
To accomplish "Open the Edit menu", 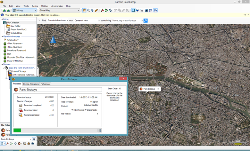I will pyautogui.click(x=11, y=6).
